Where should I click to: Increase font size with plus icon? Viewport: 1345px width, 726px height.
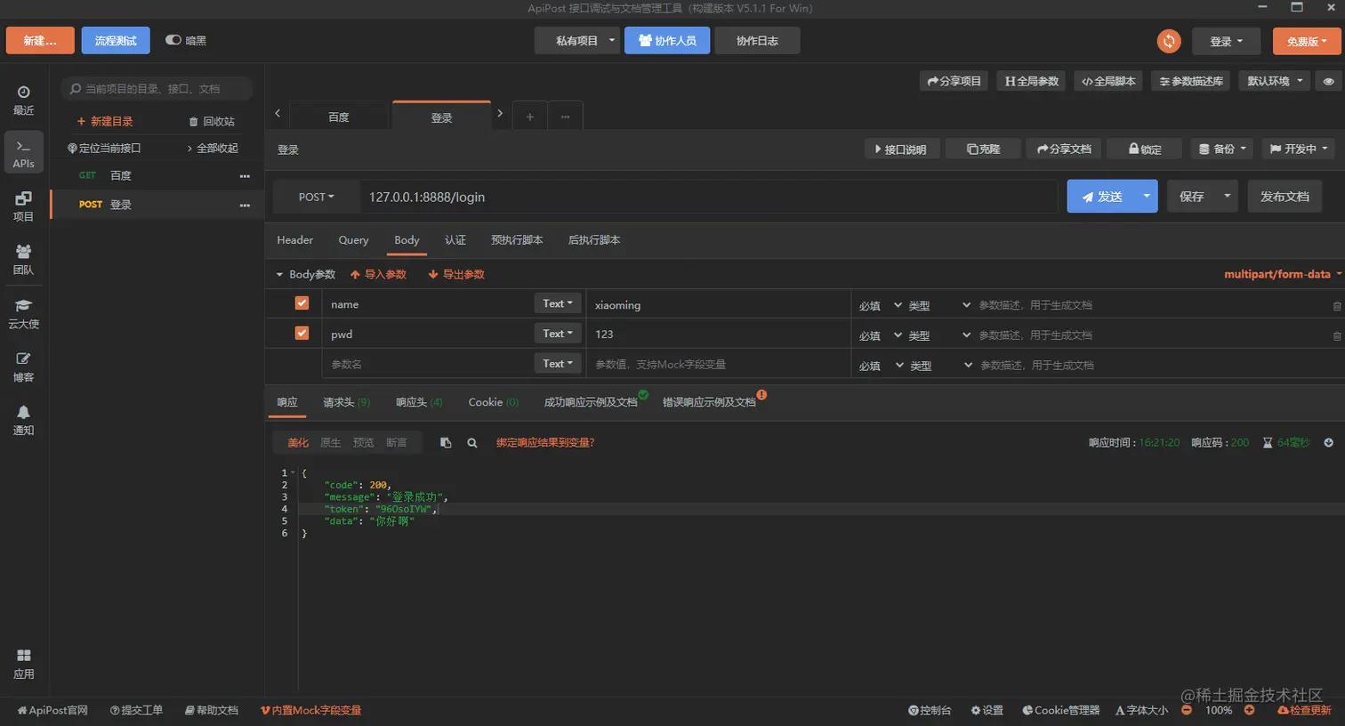(1249, 710)
